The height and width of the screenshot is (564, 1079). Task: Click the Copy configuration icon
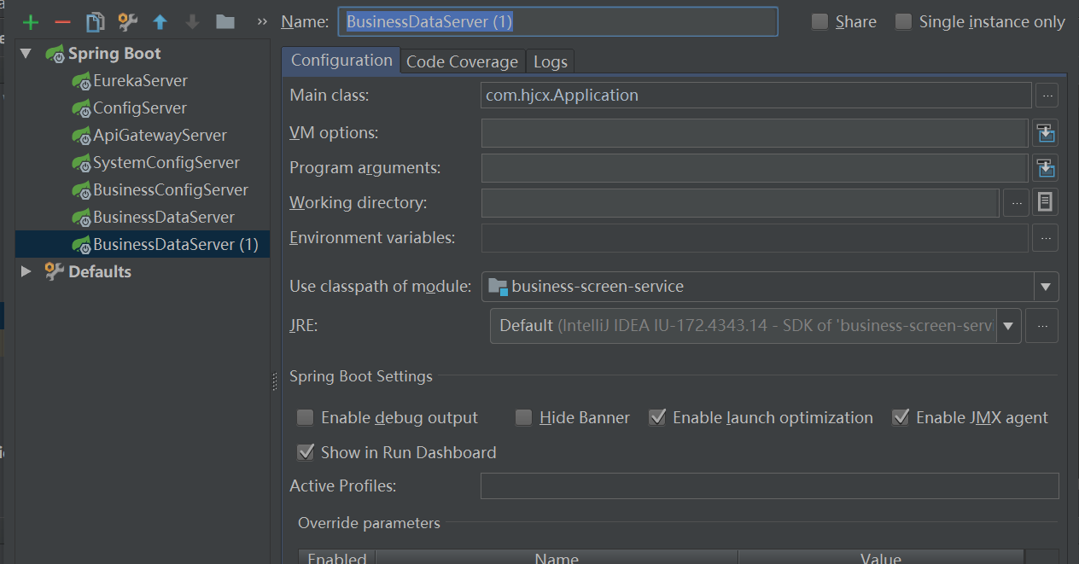pos(95,22)
